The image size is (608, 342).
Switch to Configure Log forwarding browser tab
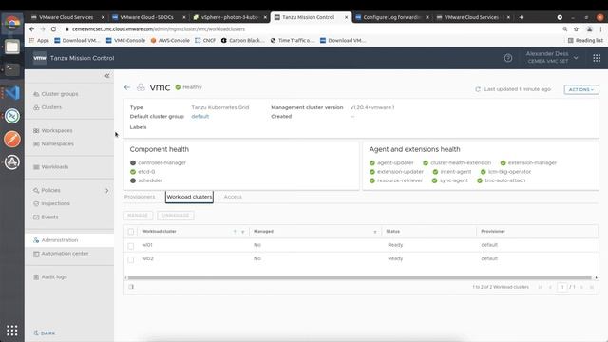(391, 17)
